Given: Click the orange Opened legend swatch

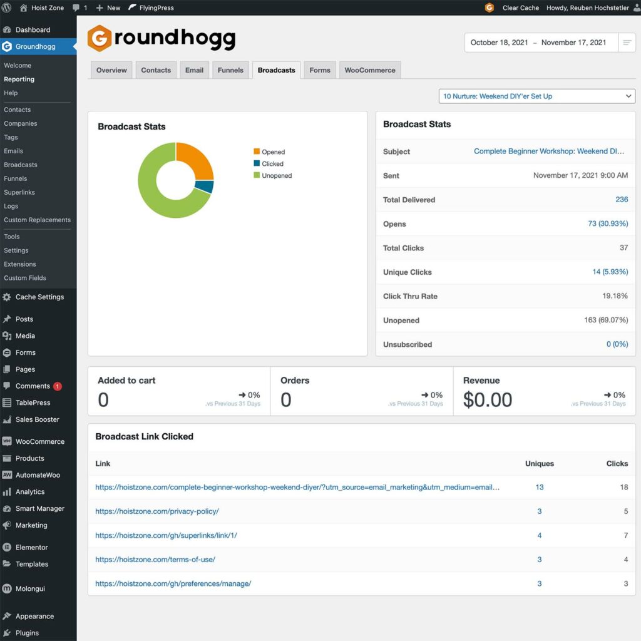Looking at the screenshot, I should click(x=256, y=151).
